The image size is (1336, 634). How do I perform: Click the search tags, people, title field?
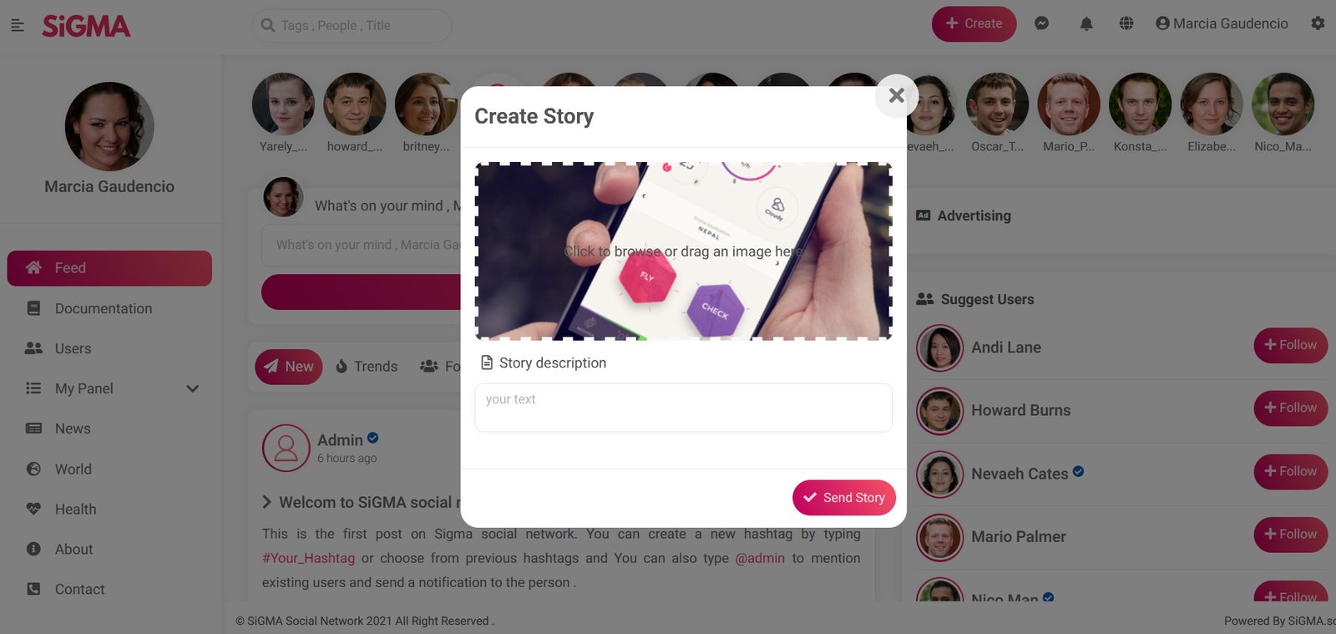click(x=352, y=26)
